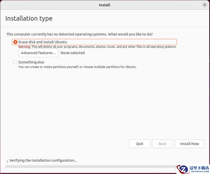The height and width of the screenshot is (174, 210).
Task: Click the None selected status text
Action: pos(73,53)
